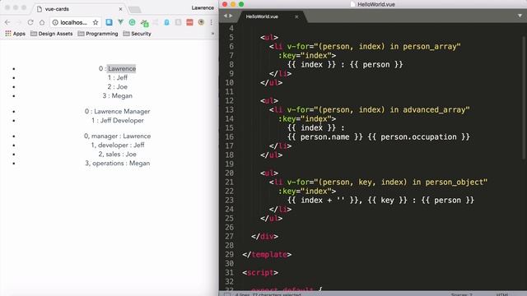The width and height of the screenshot is (527, 296).
Task: Click '3, operations : Megan' list item
Action: tap(117, 164)
